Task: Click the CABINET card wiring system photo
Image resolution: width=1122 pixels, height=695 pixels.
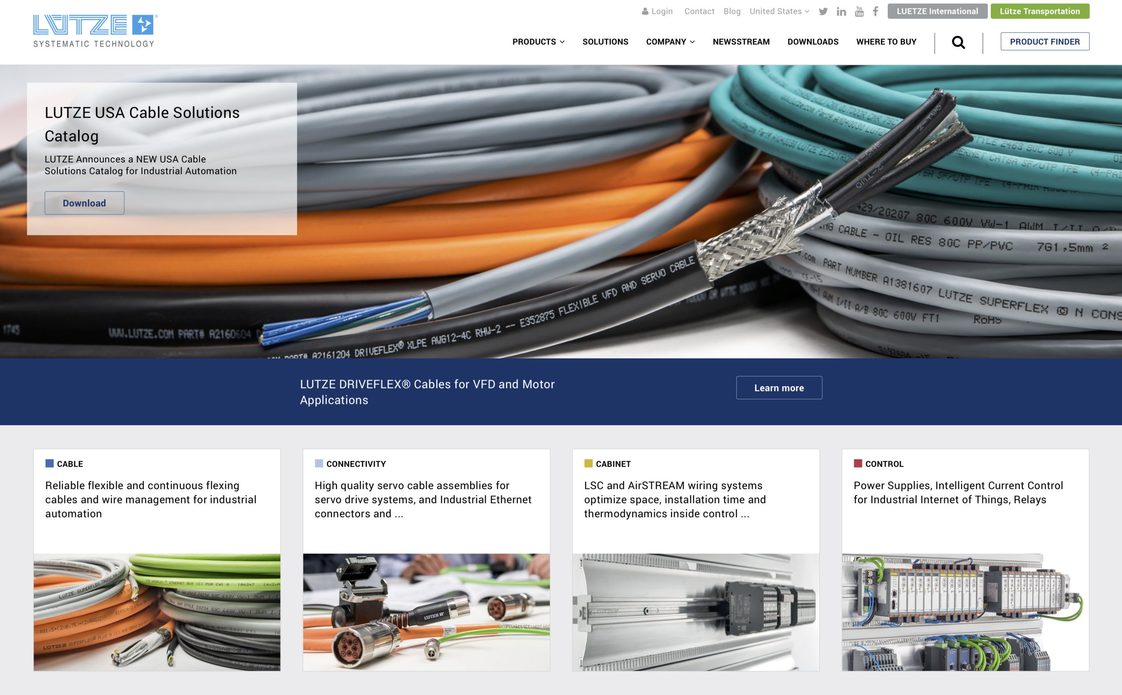Action: click(696, 612)
